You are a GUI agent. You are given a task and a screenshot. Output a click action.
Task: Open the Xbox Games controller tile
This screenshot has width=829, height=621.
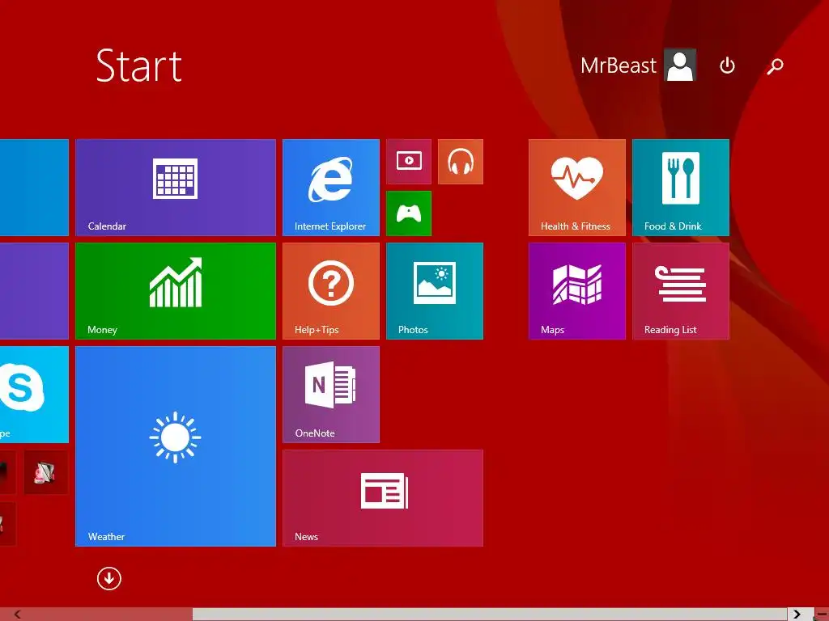coord(409,213)
